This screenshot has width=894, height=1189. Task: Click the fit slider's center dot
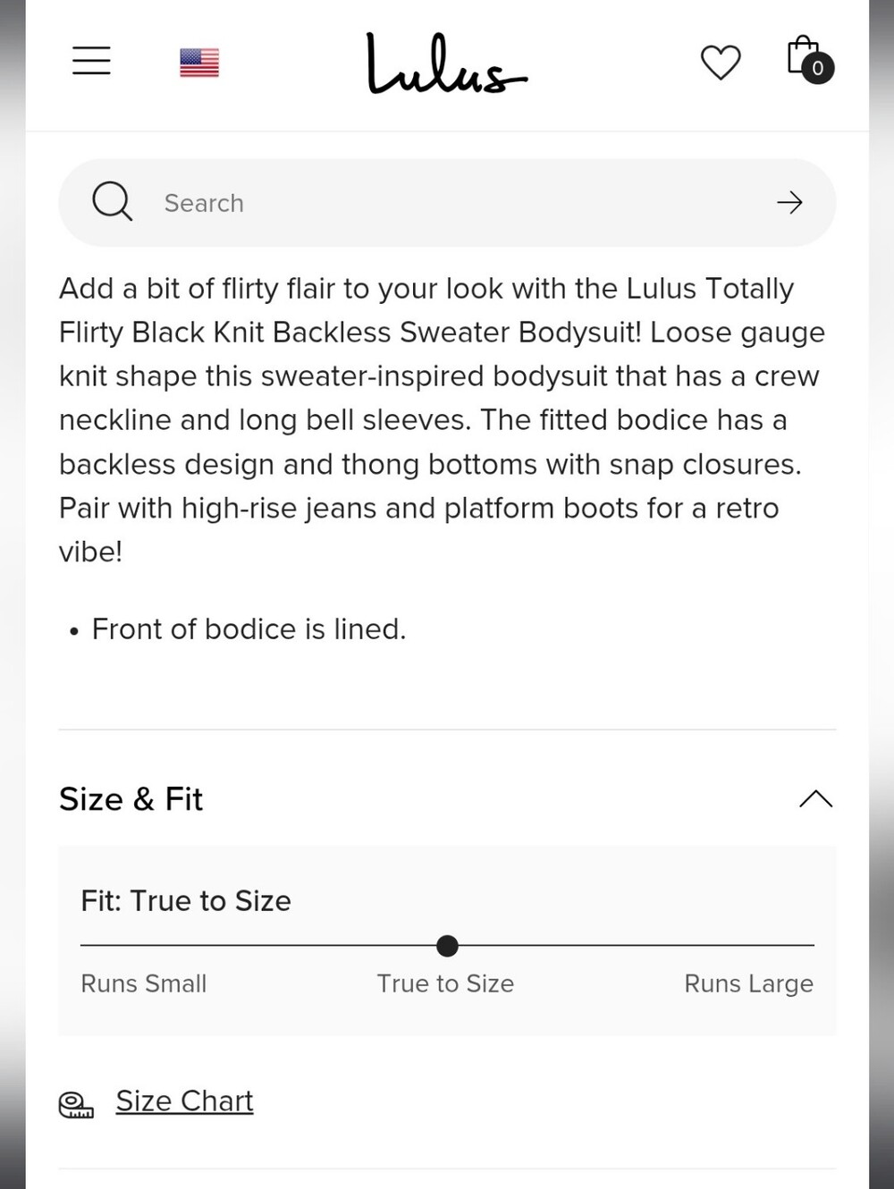coord(447,945)
